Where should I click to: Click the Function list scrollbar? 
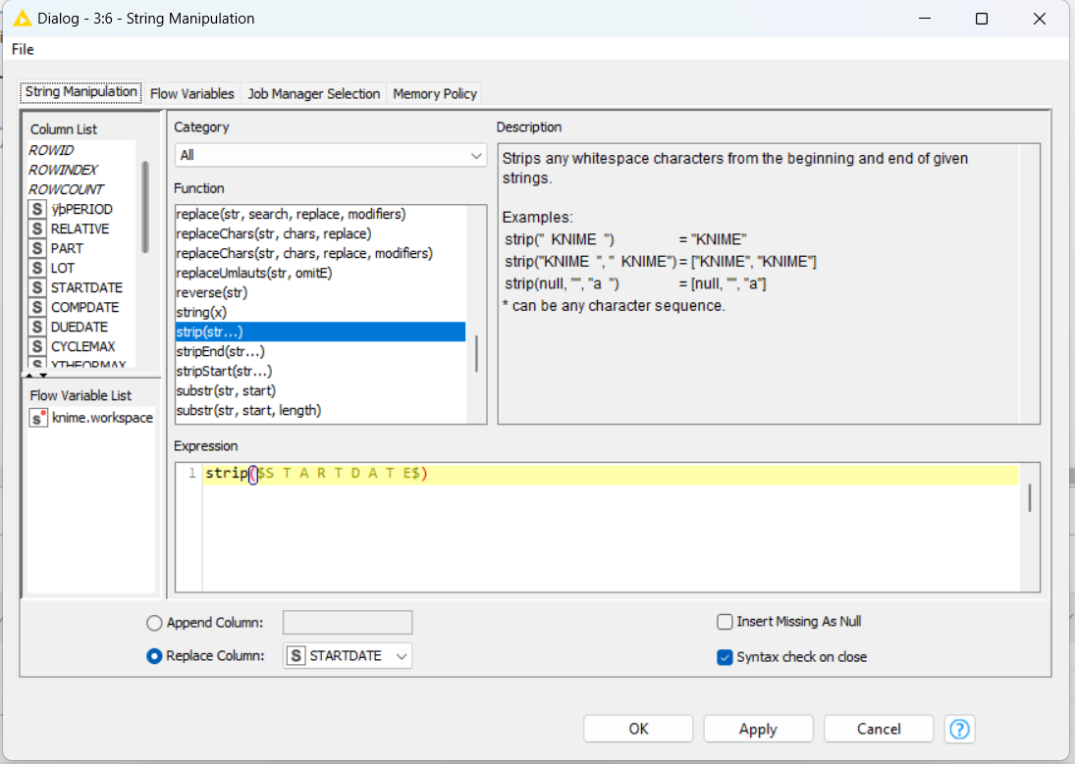click(477, 353)
